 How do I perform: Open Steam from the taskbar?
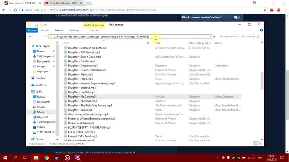coord(57,158)
